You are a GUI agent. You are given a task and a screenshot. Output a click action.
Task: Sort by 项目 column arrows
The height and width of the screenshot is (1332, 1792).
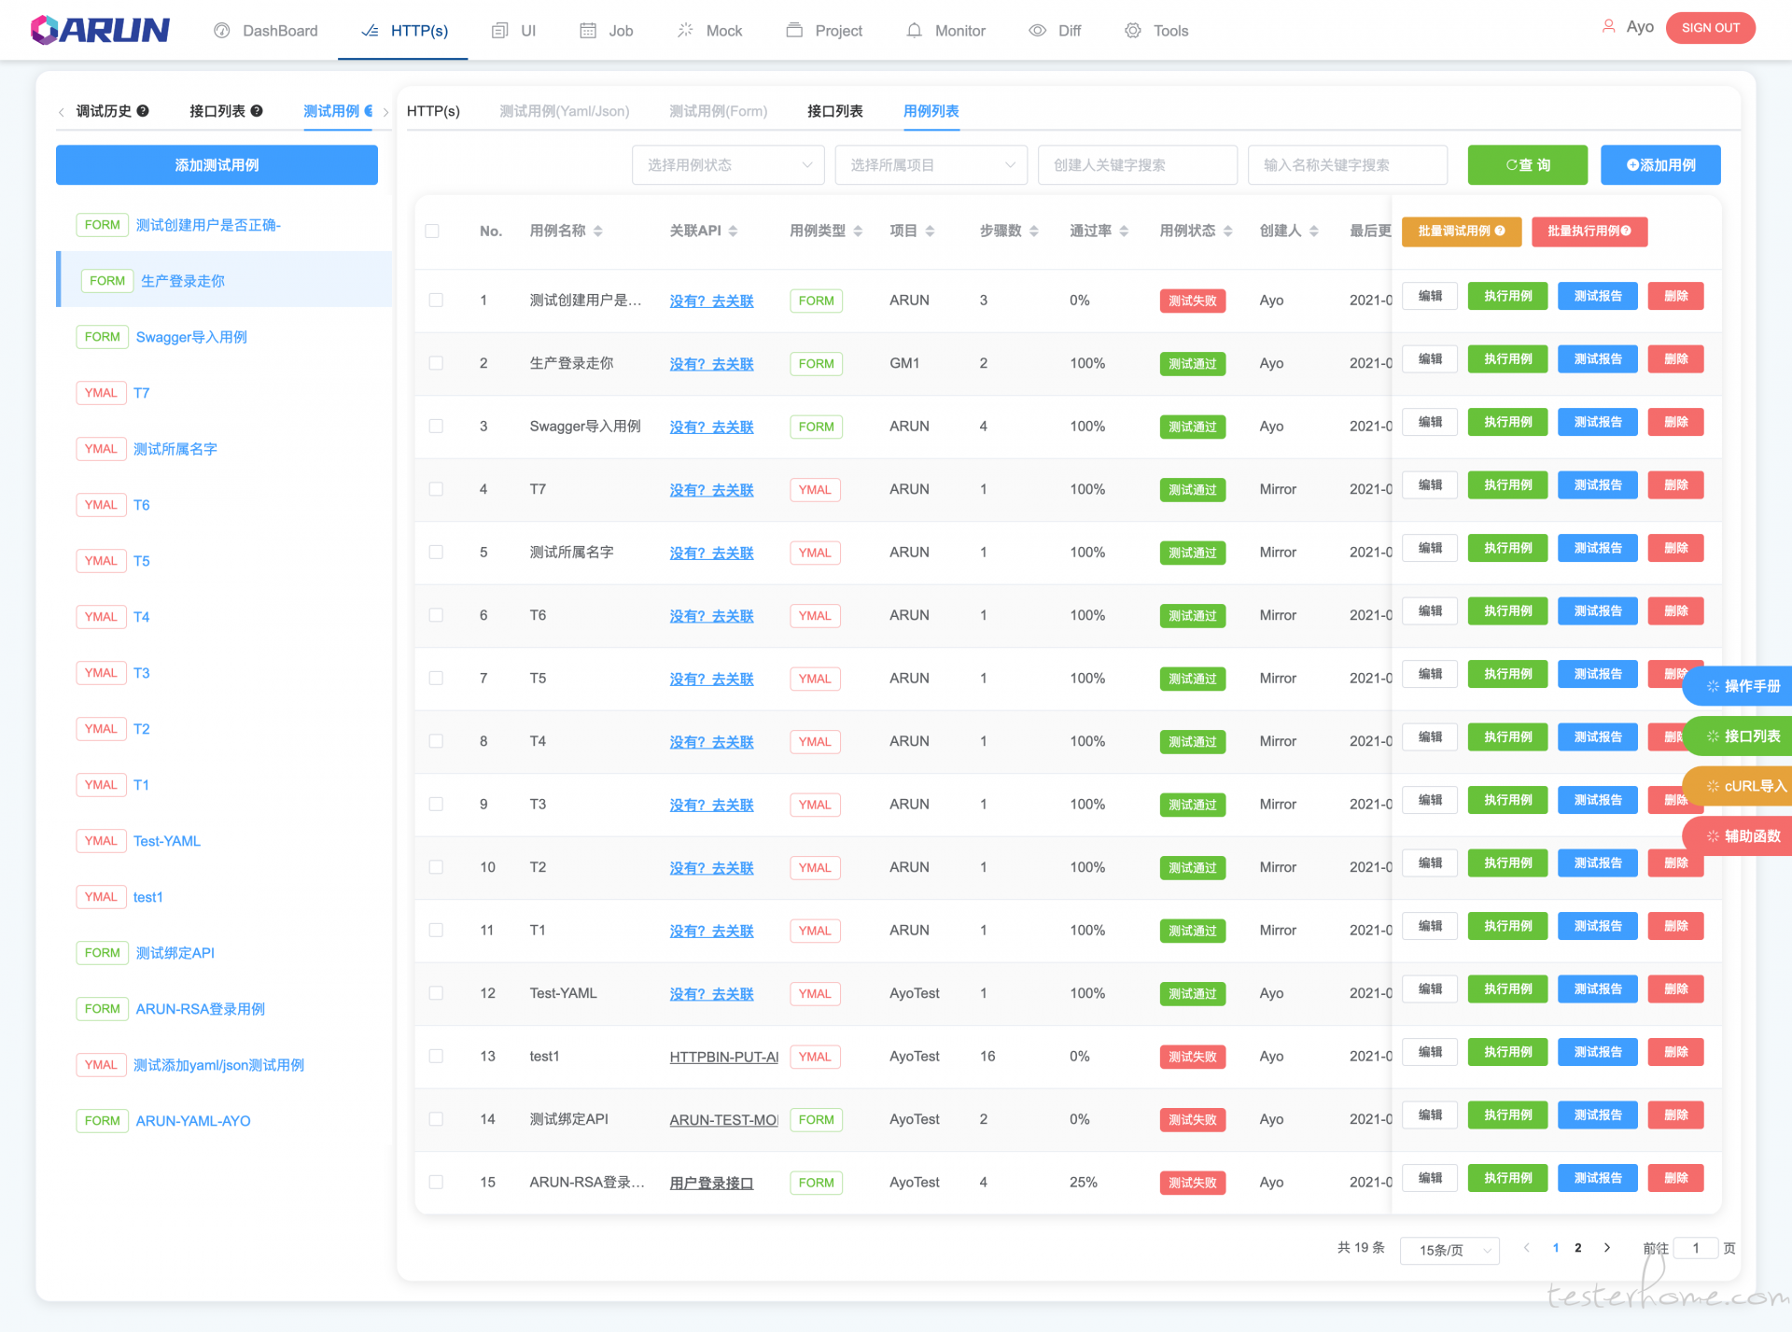click(x=930, y=231)
